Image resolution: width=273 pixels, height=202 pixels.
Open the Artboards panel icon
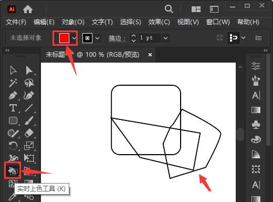click(256, 169)
